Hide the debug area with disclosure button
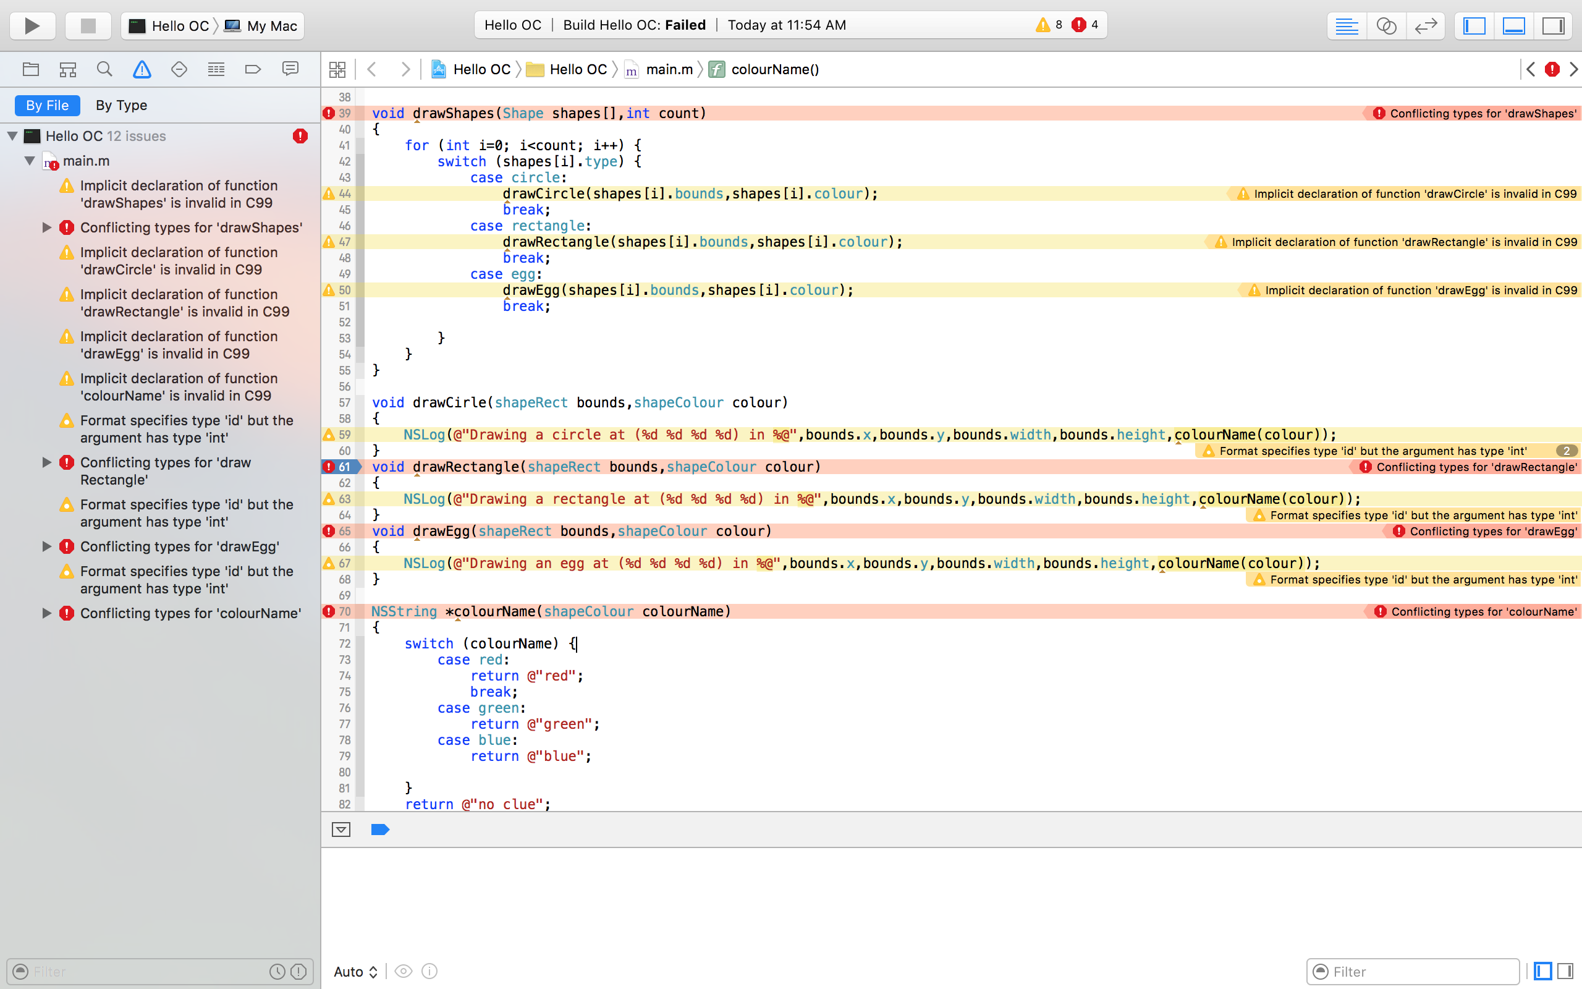The height and width of the screenshot is (989, 1582). pos(341,830)
